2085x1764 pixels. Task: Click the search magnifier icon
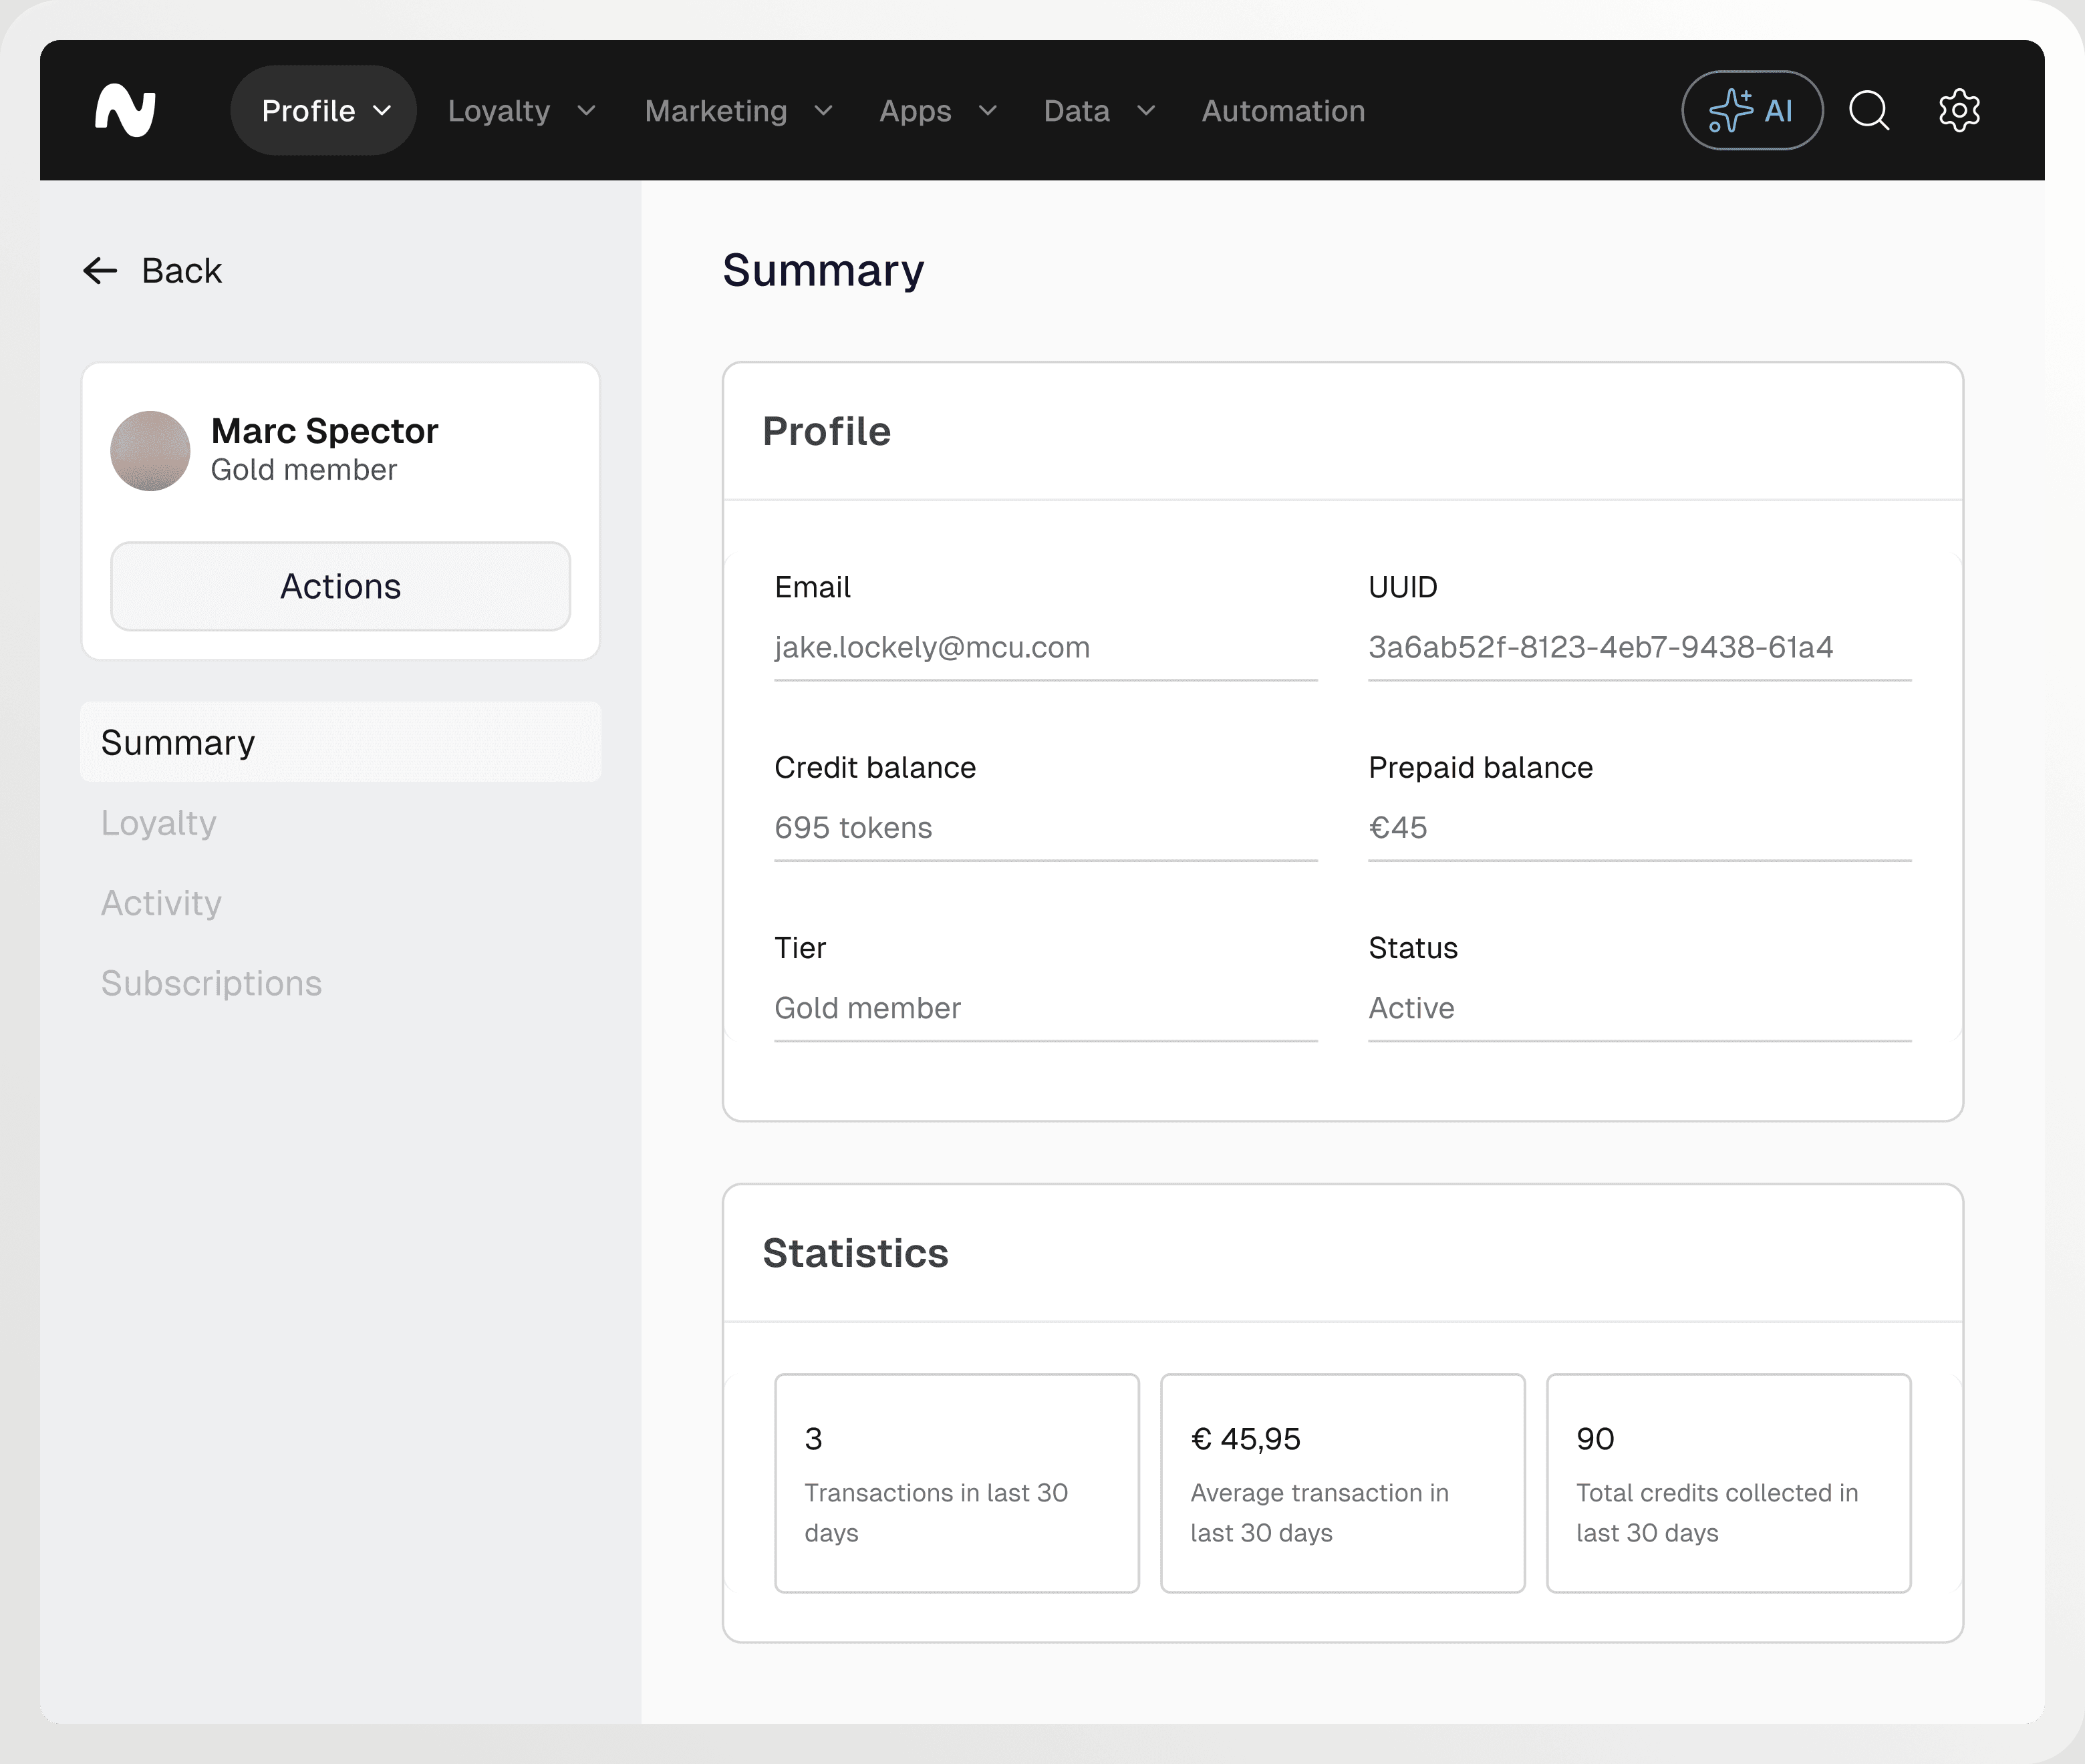[x=1869, y=110]
